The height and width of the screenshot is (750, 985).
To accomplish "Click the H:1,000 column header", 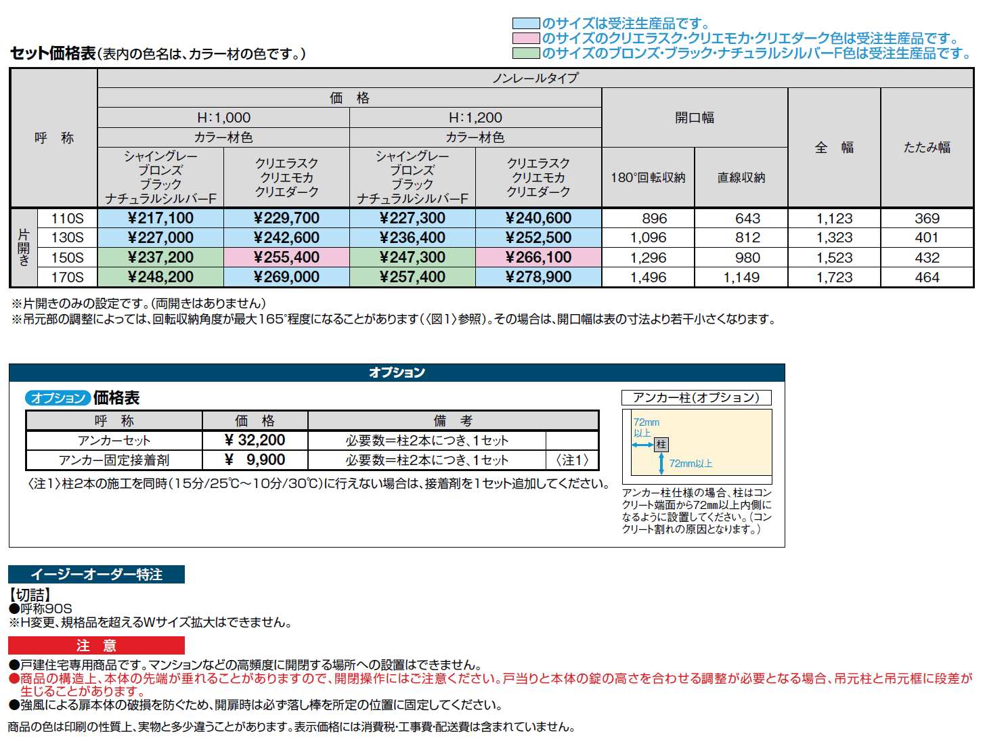I will tap(223, 116).
